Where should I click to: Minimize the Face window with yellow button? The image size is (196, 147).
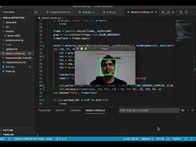pos(82,49)
